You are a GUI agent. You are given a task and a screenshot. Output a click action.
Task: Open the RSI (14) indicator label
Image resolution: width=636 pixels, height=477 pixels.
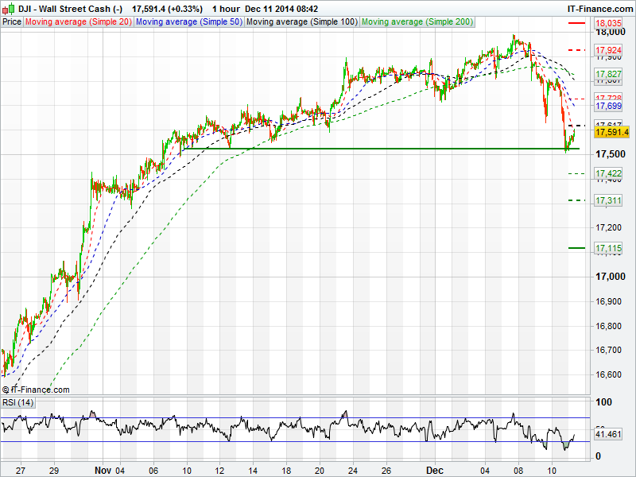coord(18,402)
